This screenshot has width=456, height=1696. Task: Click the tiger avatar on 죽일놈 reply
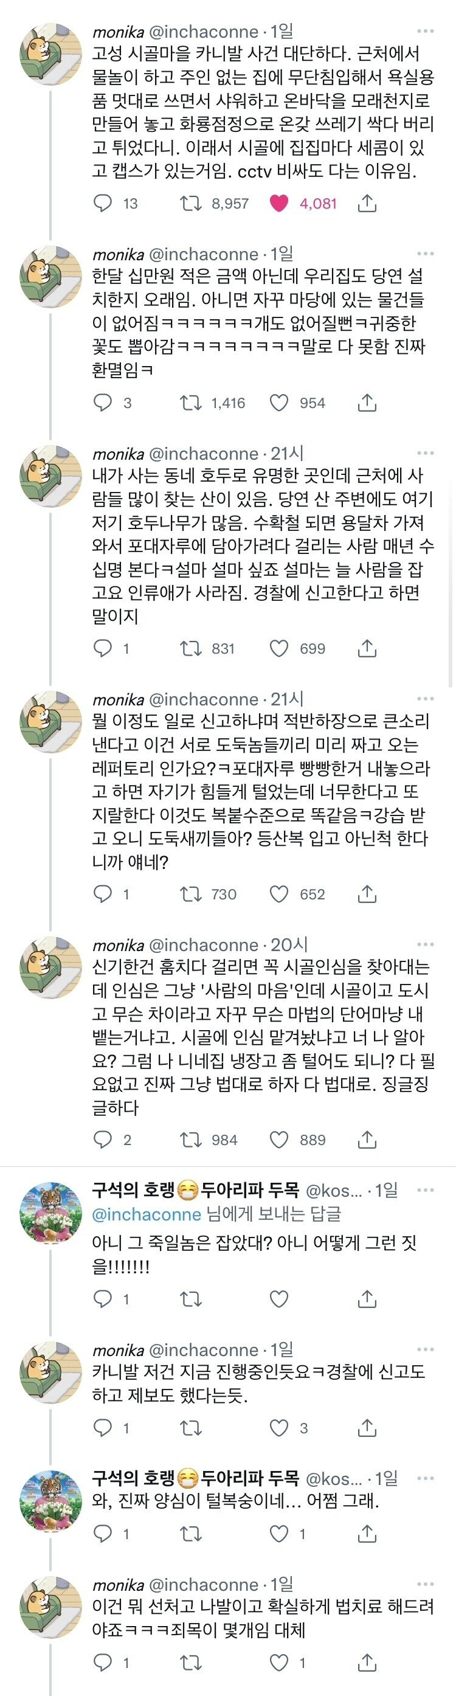50,1212
